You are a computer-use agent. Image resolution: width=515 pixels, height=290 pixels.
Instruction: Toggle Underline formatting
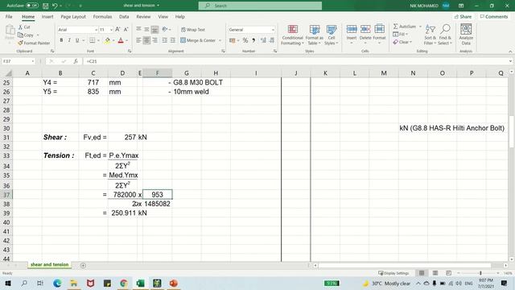coord(77,40)
